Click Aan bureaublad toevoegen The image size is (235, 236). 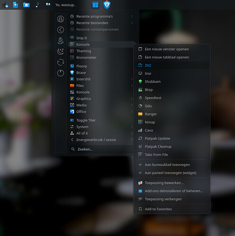point(172,165)
